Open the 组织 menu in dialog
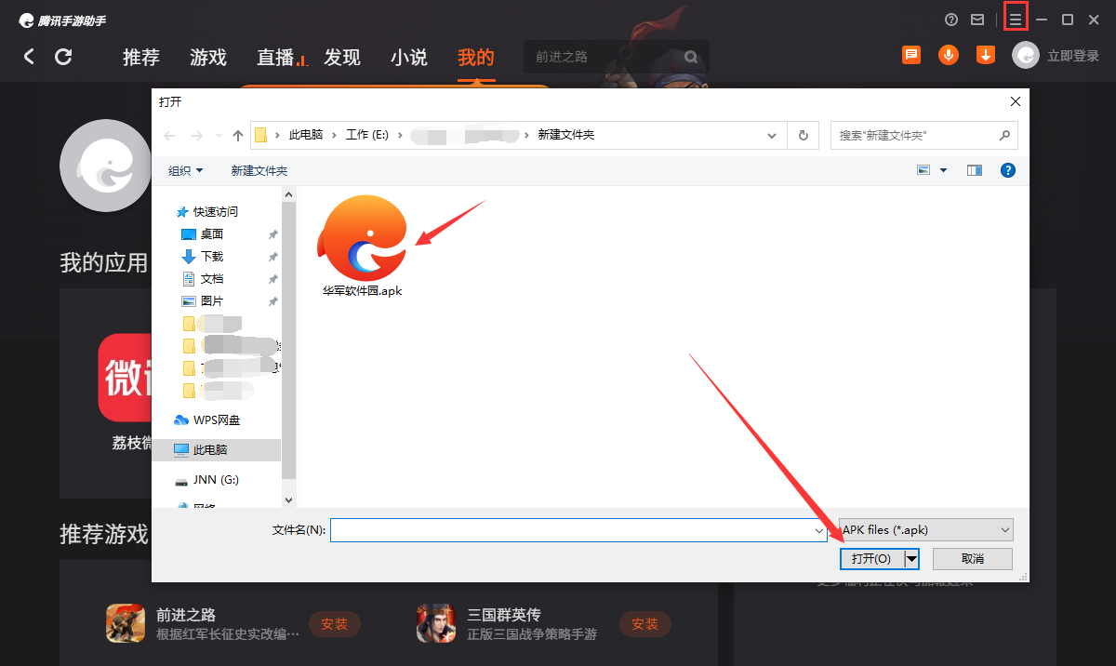This screenshot has width=1116, height=666. (x=185, y=170)
